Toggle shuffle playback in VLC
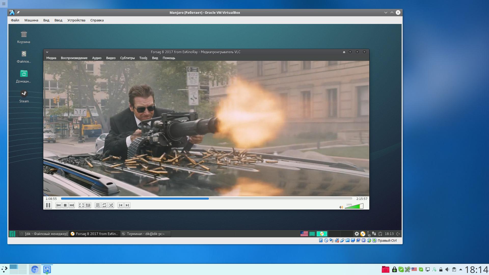489x275 pixels. pos(111,205)
